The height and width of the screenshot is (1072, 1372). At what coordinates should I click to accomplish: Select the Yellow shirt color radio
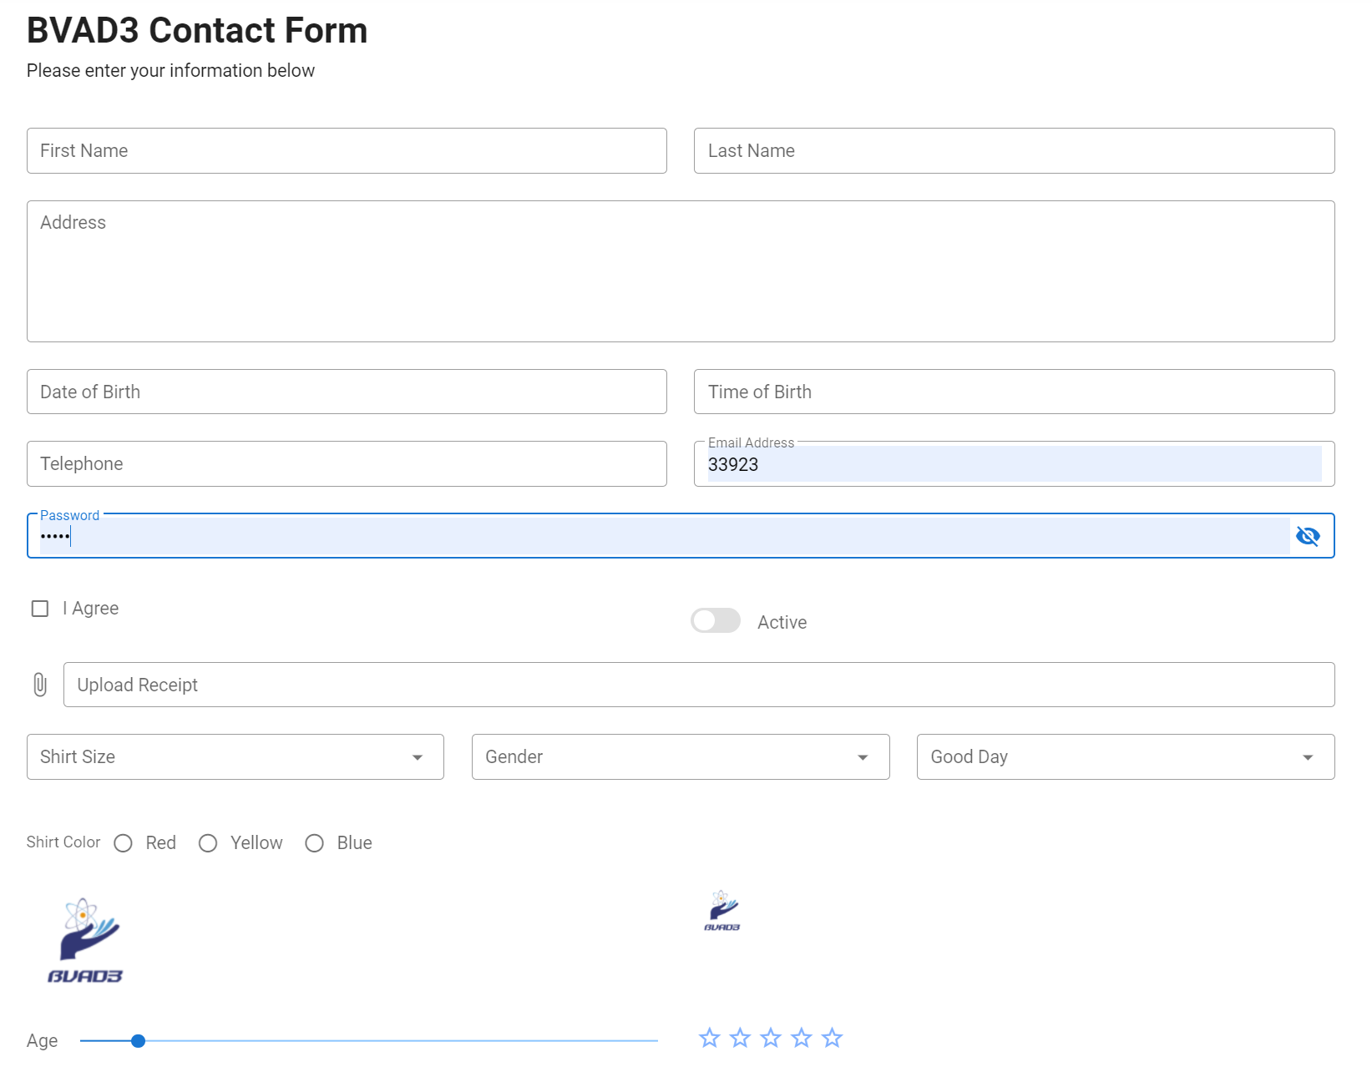coord(208,843)
